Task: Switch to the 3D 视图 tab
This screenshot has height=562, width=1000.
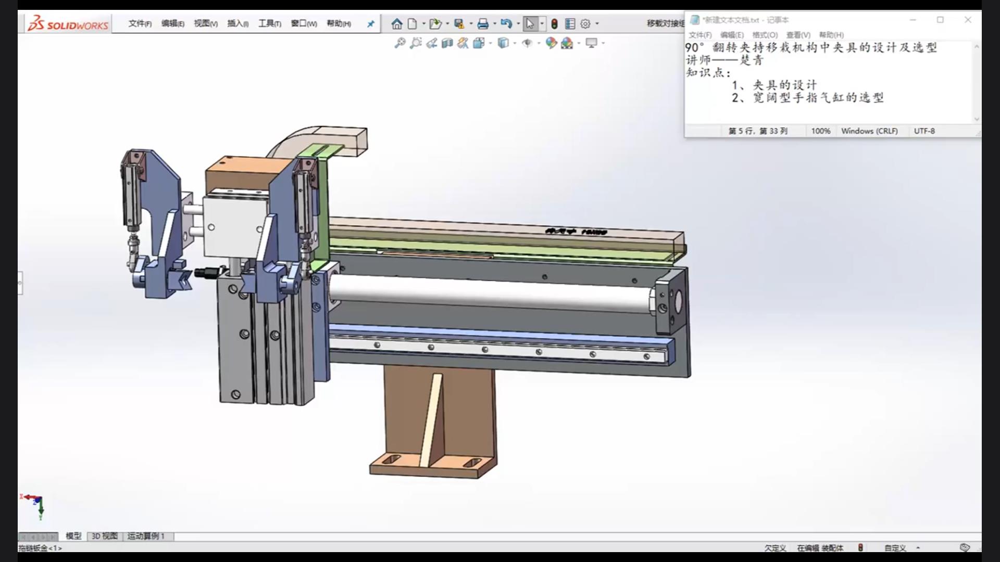Action: (x=104, y=536)
